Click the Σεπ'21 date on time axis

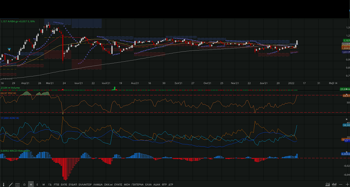(179, 83)
